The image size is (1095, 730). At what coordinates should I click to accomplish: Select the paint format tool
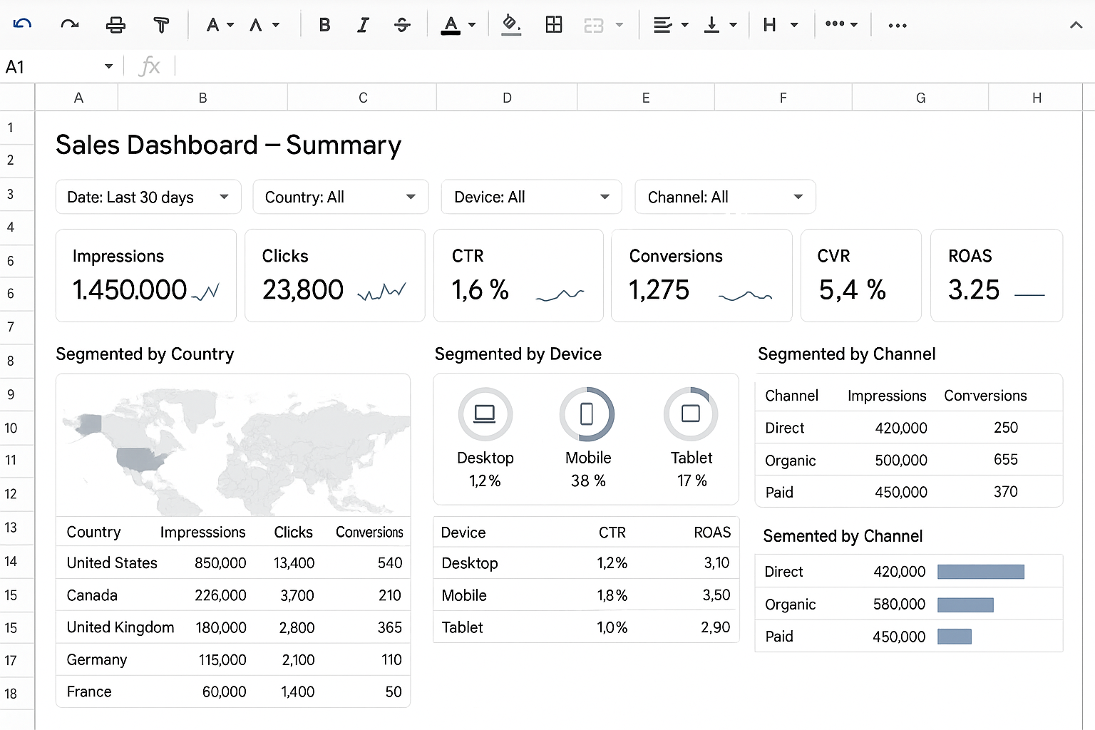[162, 24]
